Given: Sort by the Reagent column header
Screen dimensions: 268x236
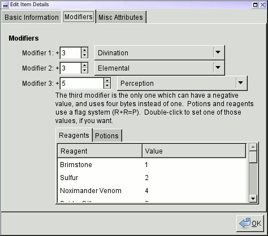Looking at the screenshot, I should click(100, 151).
